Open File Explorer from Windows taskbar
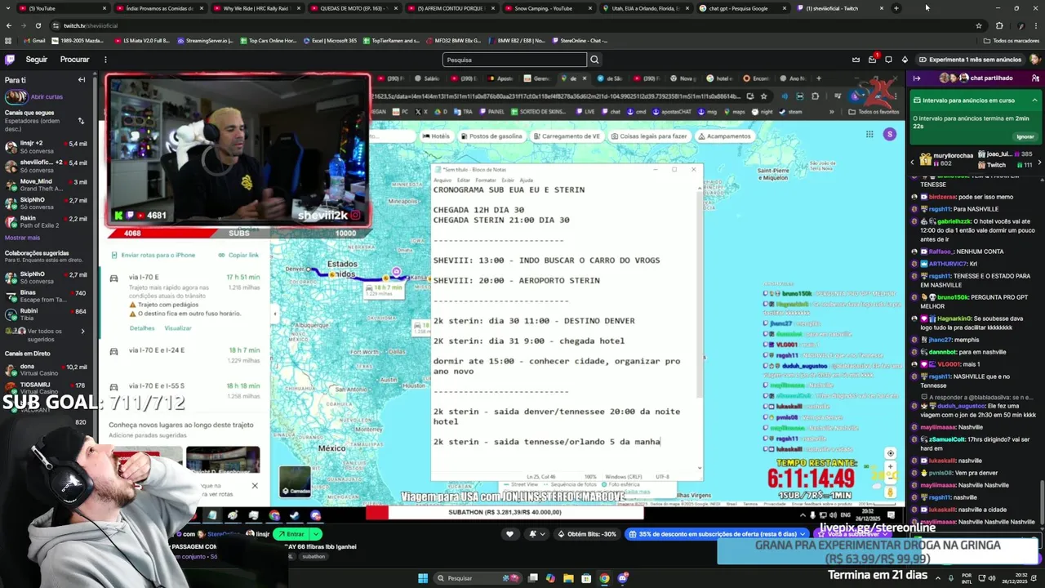The width and height of the screenshot is (1045, 588). click(x=568, y=578)
